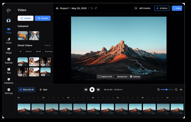This screenshot has width=191, height=122.
Task: Click Edit with AI button
Action: pyautogui.click(x=26, y=90)
